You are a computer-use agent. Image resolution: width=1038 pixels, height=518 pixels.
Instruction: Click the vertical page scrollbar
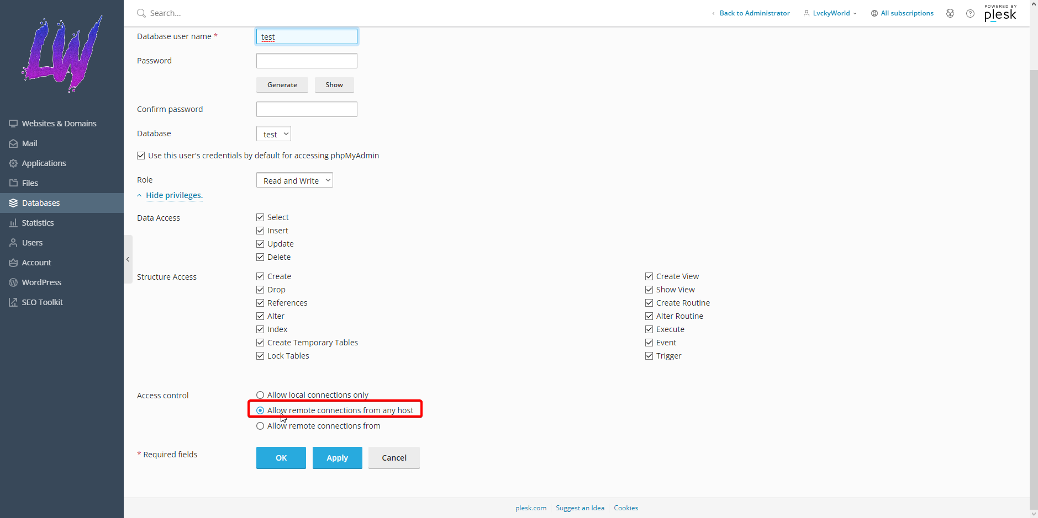coord(1033,276)
